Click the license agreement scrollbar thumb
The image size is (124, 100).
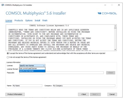click(x=115, y=28)
